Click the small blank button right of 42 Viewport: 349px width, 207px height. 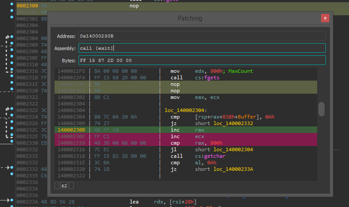(x=72, y=186)
